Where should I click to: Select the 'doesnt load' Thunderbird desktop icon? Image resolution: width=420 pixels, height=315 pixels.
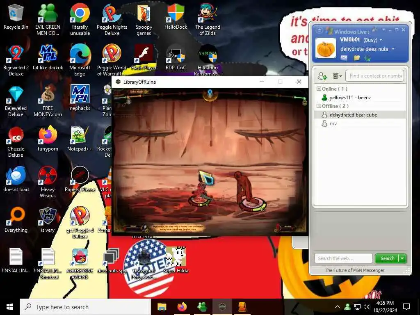[16, 179]
